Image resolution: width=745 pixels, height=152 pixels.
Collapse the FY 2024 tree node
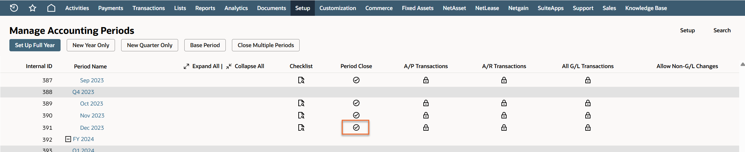point(68,139)
